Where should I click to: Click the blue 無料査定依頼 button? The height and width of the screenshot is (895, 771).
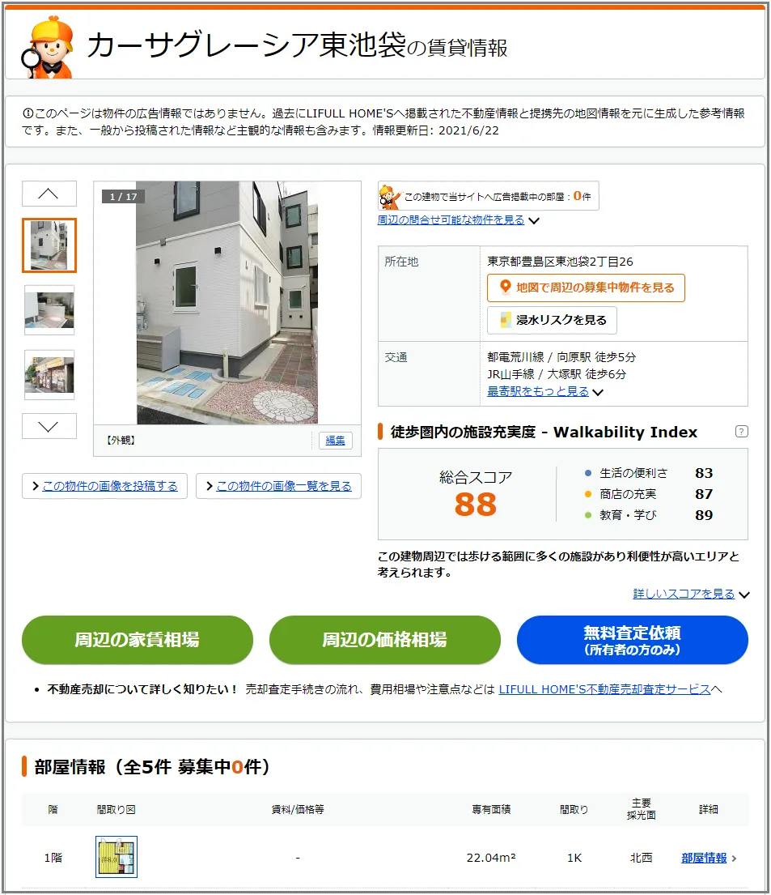(633, 640)
